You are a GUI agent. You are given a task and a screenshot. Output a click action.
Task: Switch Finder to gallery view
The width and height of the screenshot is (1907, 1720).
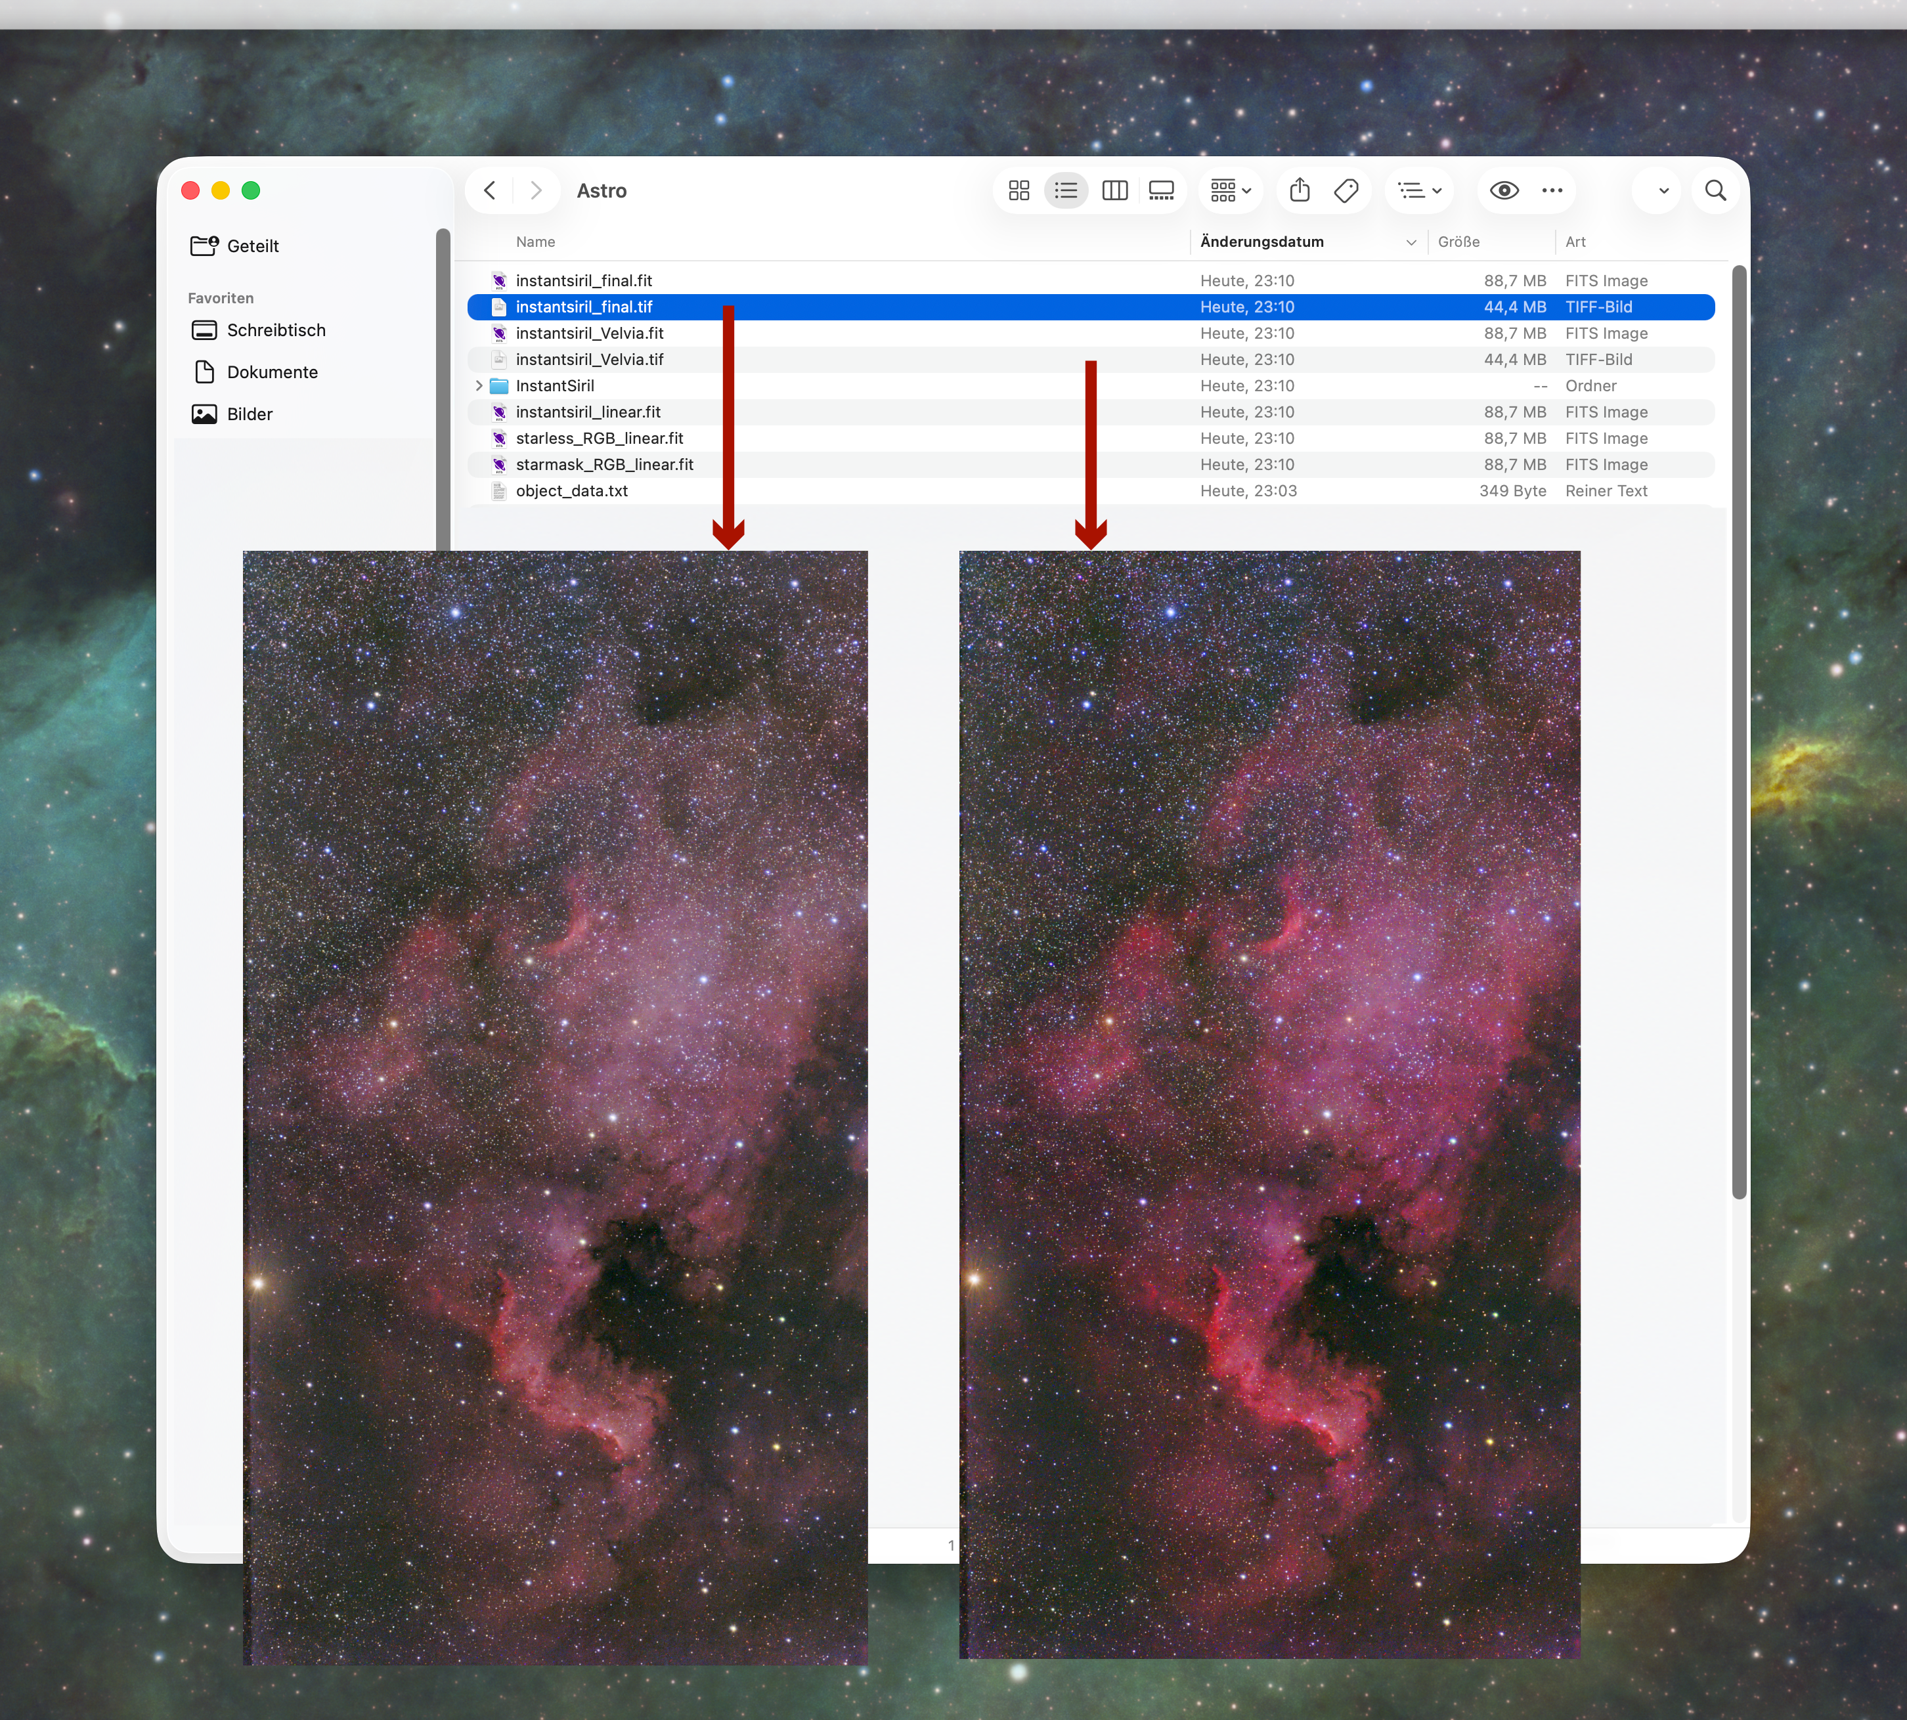pos(1161,191)
